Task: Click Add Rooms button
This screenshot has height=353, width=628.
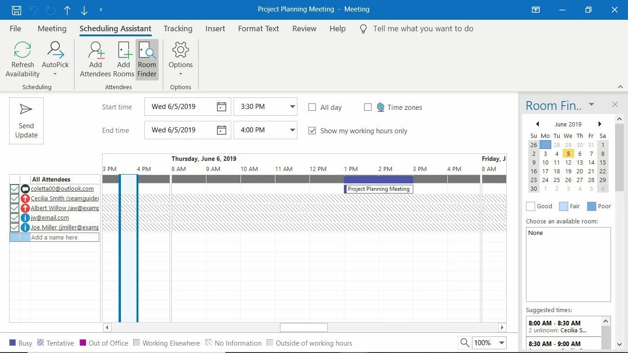Action: [124, 60]
